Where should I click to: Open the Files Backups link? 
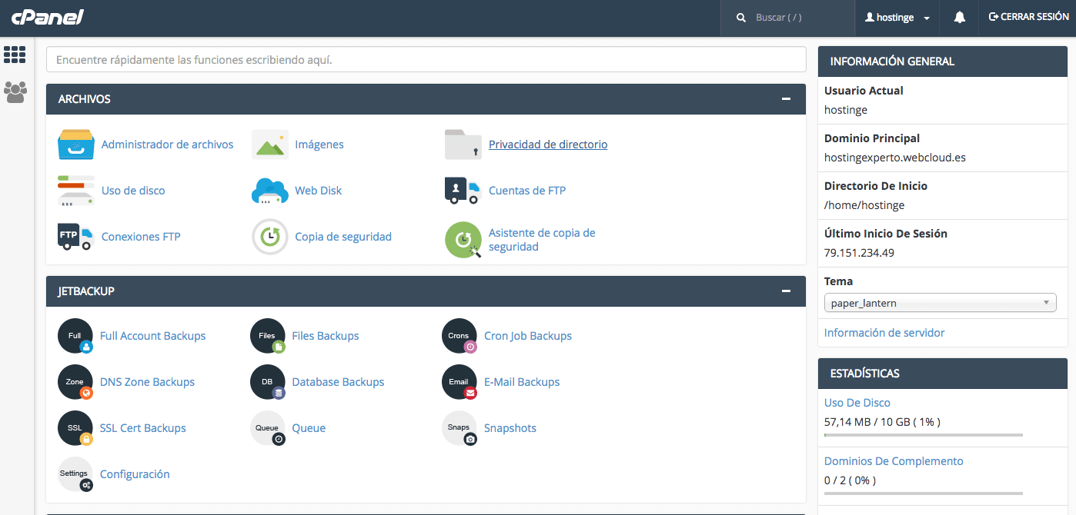point(326,336)
